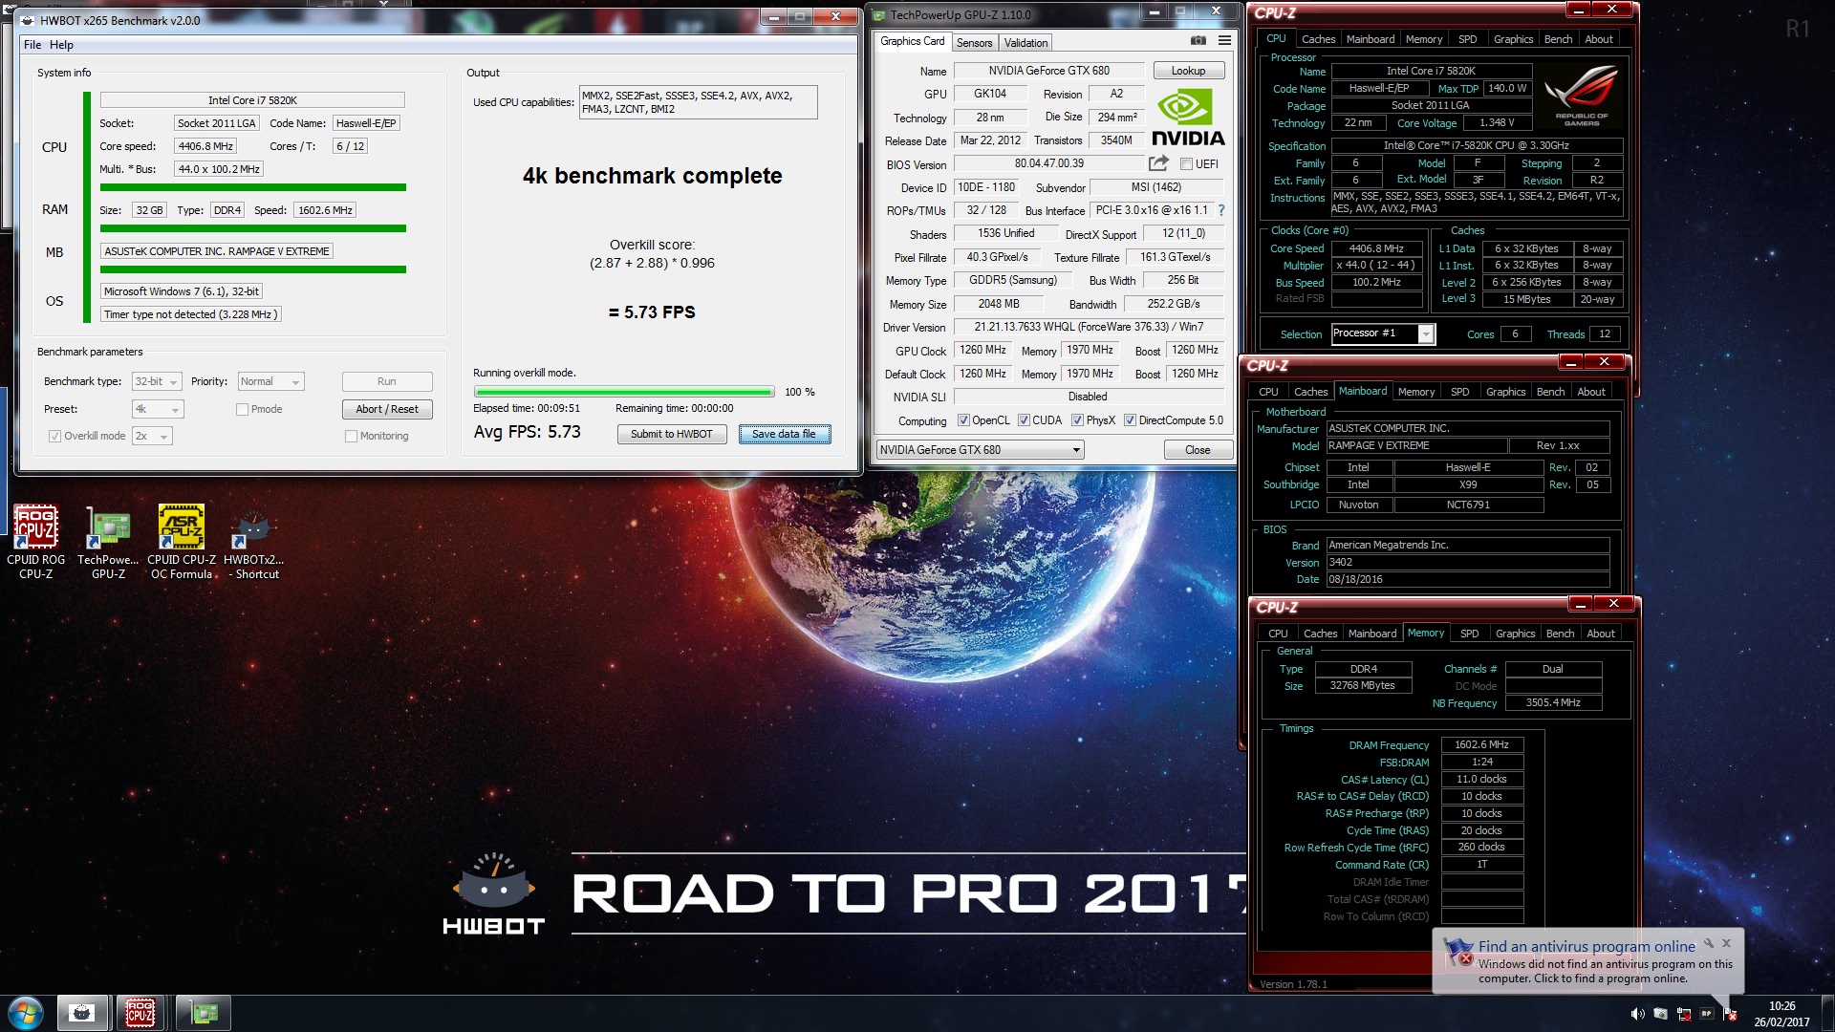
Task: Open the Benchmark type 32-bit dropdown
Action: (x=157, y=381)
